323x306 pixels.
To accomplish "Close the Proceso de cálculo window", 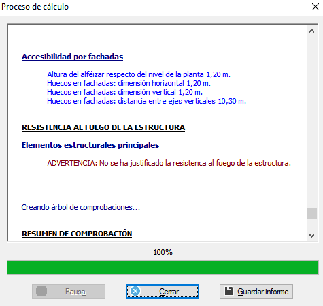I will [316, 7].
